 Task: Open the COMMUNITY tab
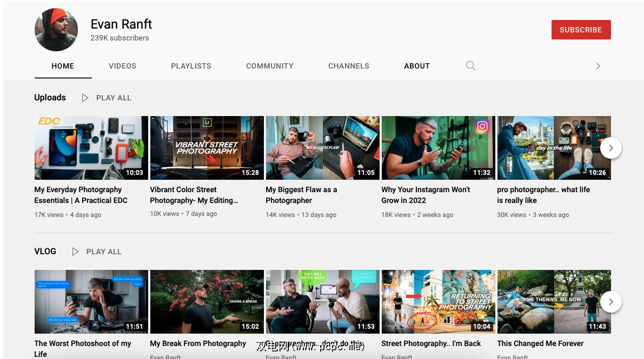pos(269,66)
